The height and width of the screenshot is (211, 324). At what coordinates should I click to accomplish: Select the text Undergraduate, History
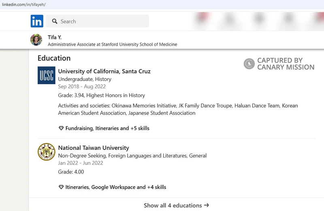(x=85, y=79)
